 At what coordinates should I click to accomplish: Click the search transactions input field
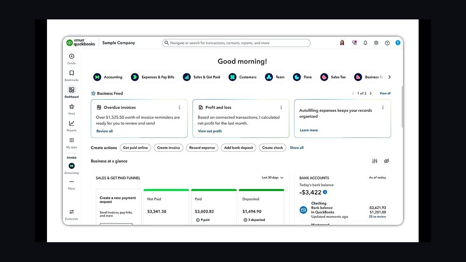pos(236,43)
